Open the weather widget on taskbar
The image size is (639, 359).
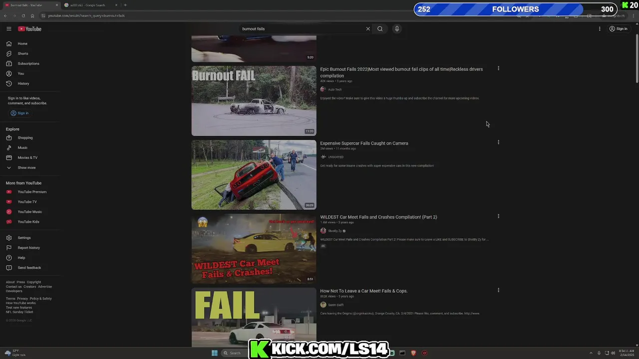(15, 353)
